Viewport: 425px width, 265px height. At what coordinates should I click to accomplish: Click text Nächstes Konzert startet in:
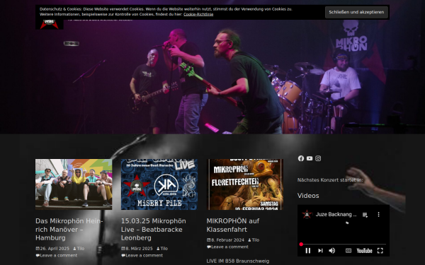pos(330,180)
